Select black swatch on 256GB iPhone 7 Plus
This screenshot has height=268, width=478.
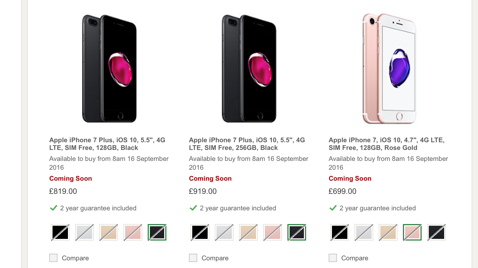point(200,232)
